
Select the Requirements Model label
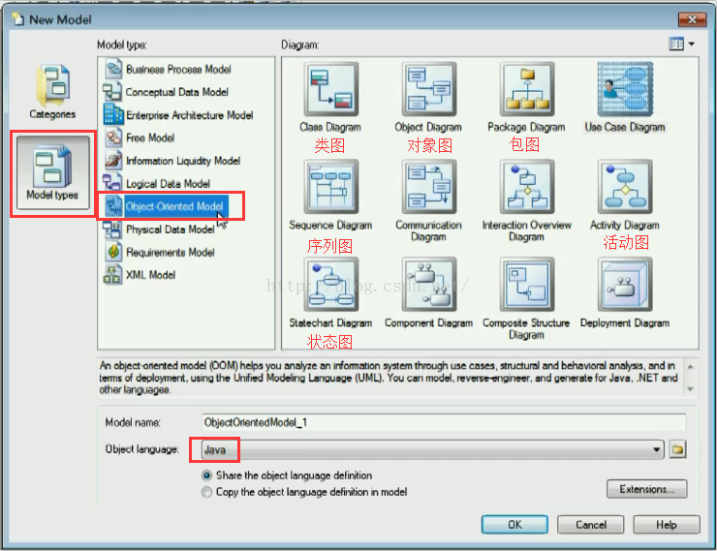click(171, 252)
